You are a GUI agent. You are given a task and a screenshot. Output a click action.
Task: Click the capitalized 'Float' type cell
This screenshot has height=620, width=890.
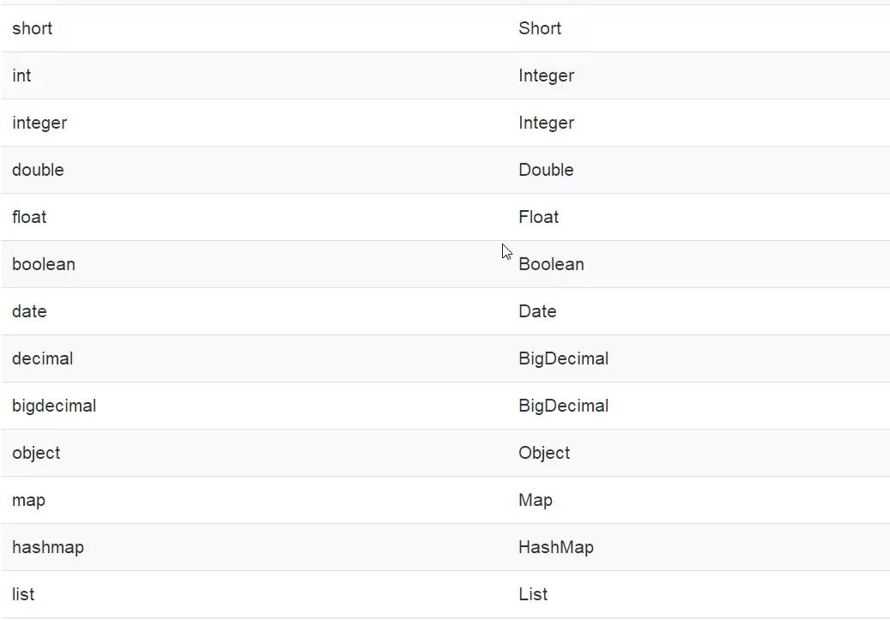click(x=539, y=217)
